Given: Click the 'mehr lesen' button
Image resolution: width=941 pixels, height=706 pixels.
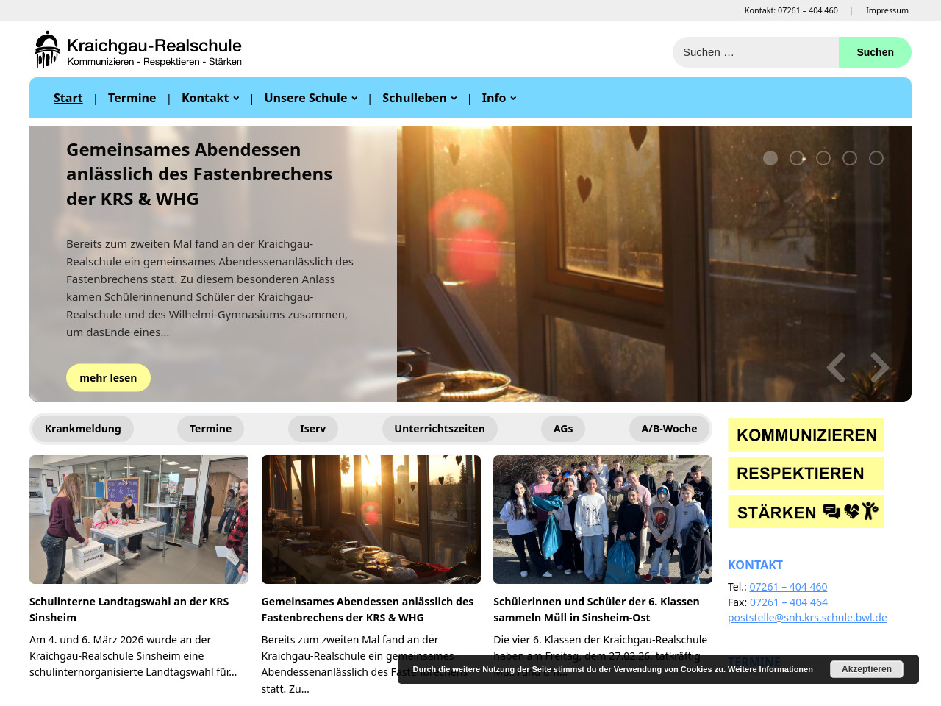Looking at the screenshot, I should 108,378.
